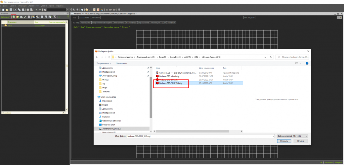
Task: Click the yellow help icon in main toolbar
Action: [87, 10]
